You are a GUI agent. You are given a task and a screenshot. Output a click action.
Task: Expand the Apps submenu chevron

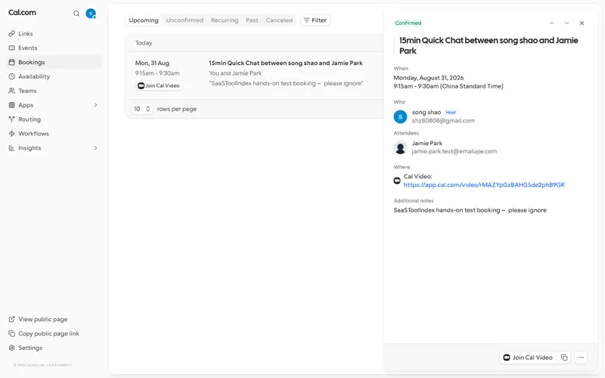pyautogui.click(x=96, y=105)
